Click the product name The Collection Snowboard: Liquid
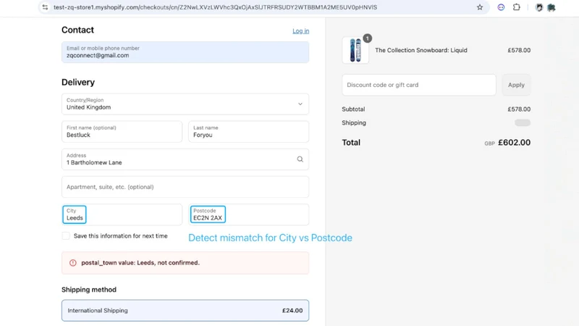 coord(421,50)
